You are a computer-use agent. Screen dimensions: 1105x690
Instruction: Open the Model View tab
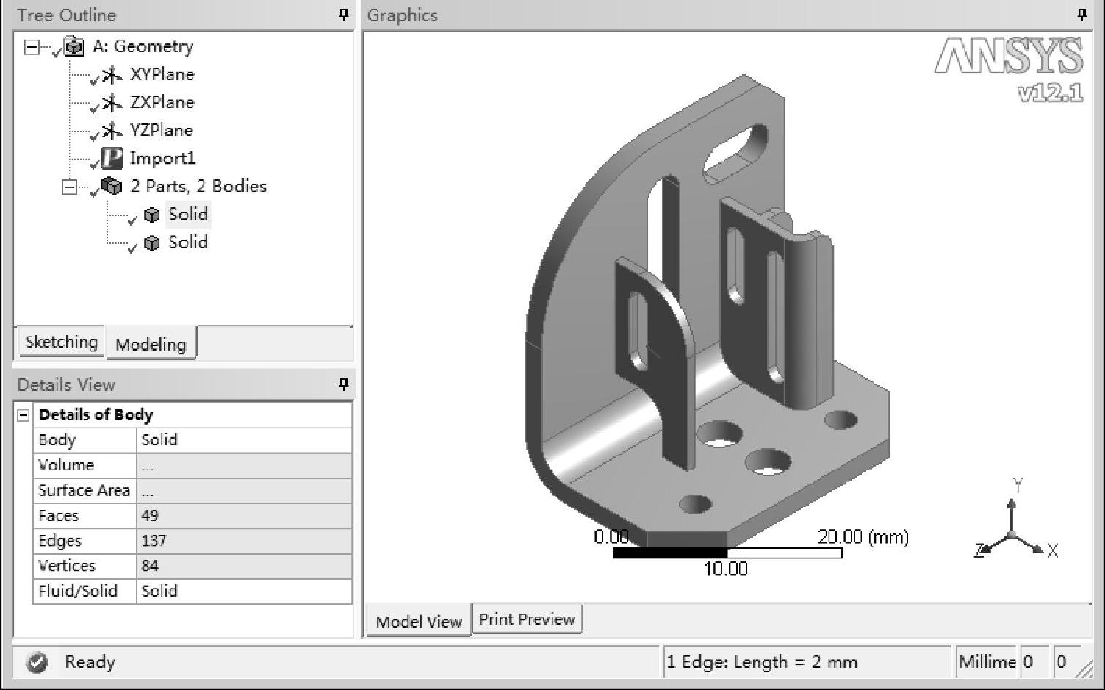click(419, 621)
